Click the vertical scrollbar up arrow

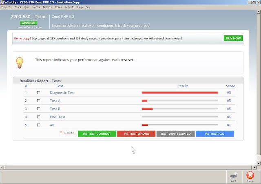point(259,12)
